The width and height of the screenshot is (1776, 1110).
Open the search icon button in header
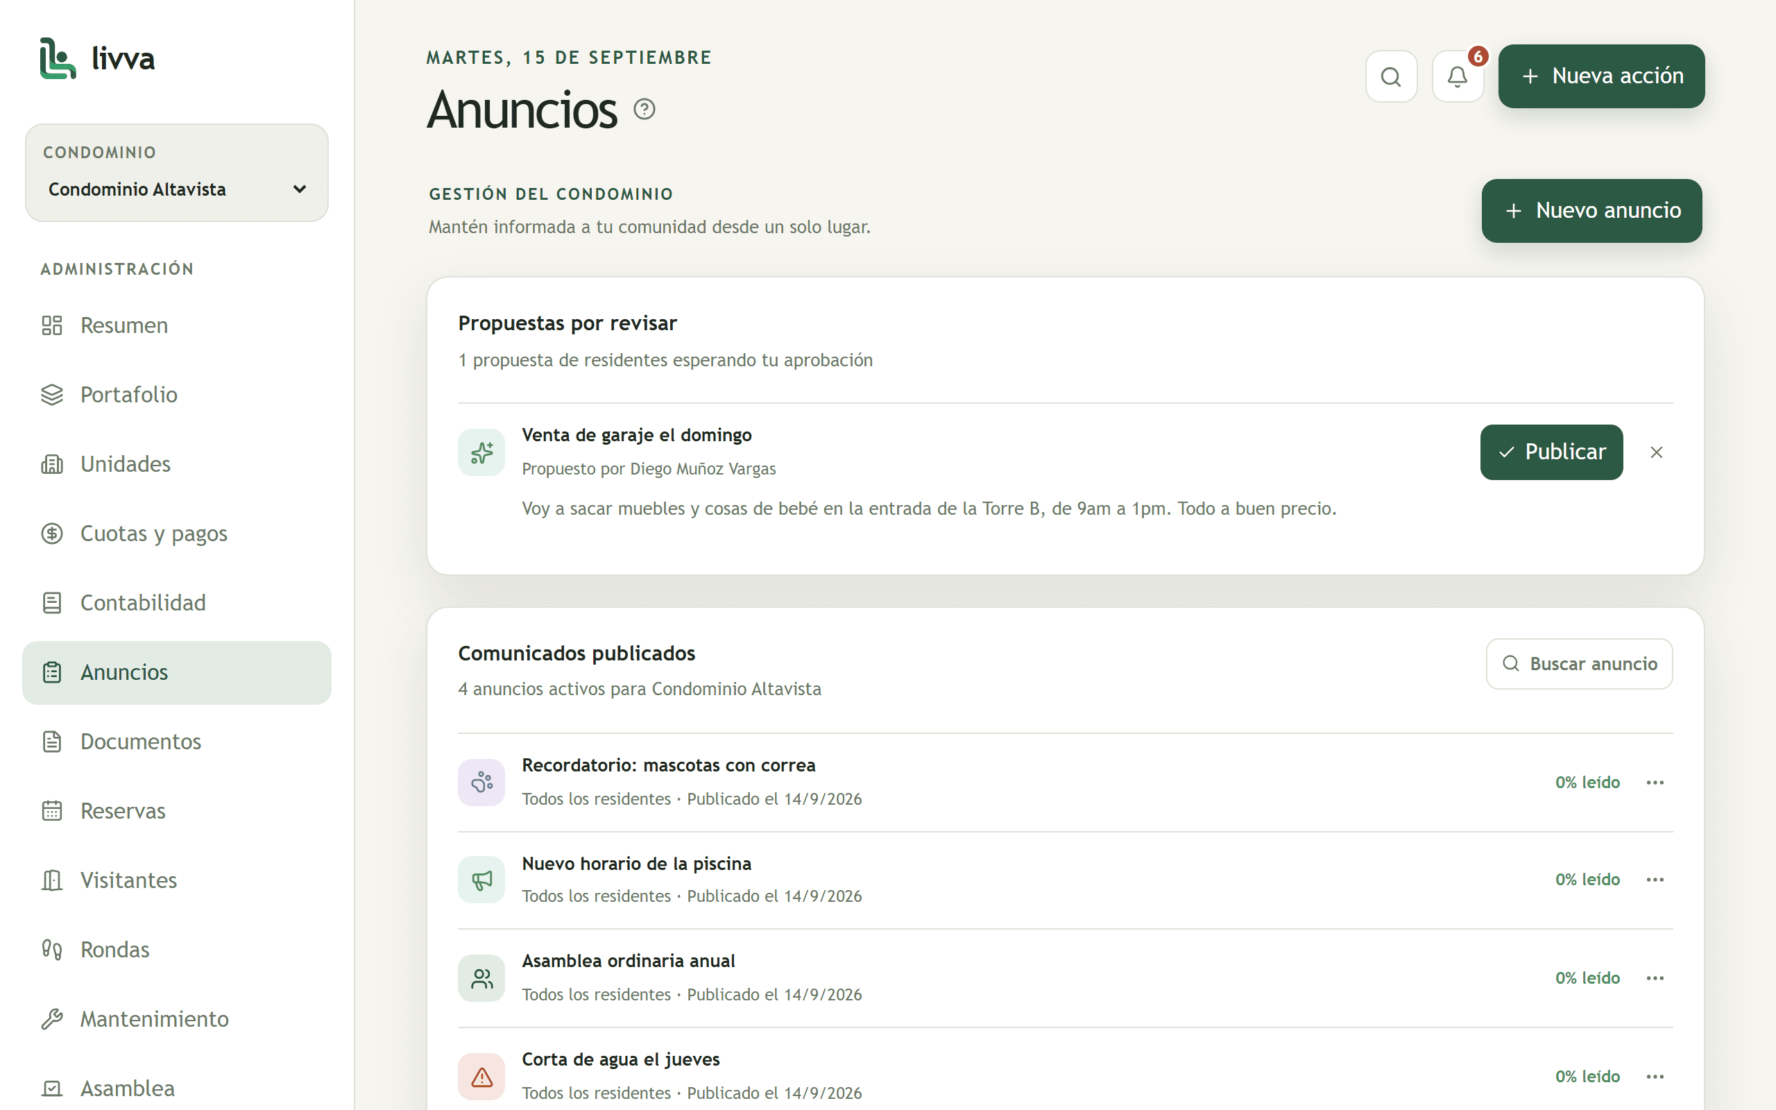click(1391, 76)
